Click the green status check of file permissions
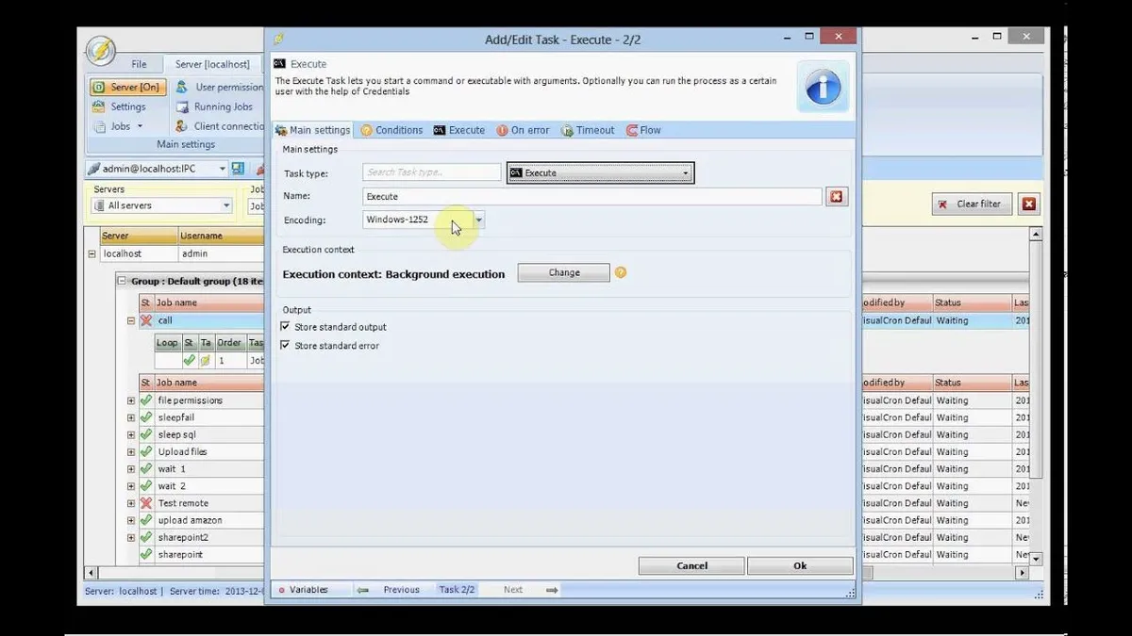Screen dimensions: 1132x636 tap(146, 400)
